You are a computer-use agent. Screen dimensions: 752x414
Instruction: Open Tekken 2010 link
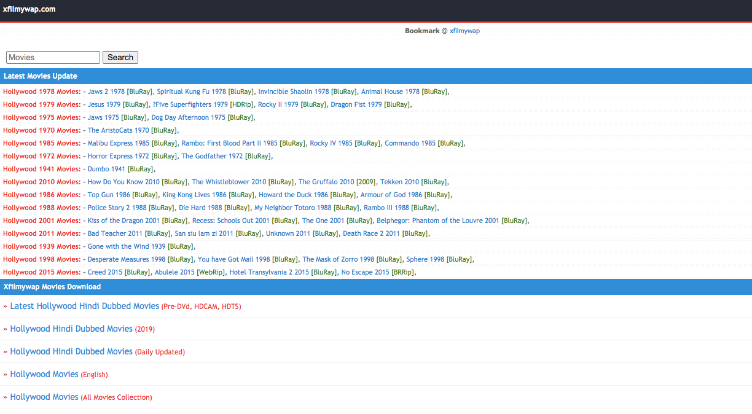[399, 182]
